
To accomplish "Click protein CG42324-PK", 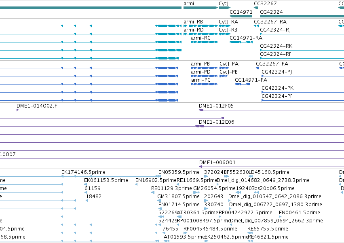I will [278, 88].
